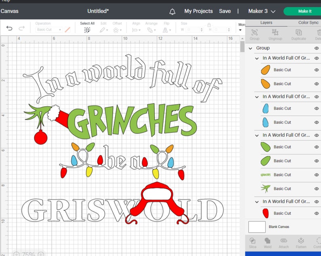Collapse the top-level Group
The width and height of the screenshot is (321, 256).
[x=250, y=48]
